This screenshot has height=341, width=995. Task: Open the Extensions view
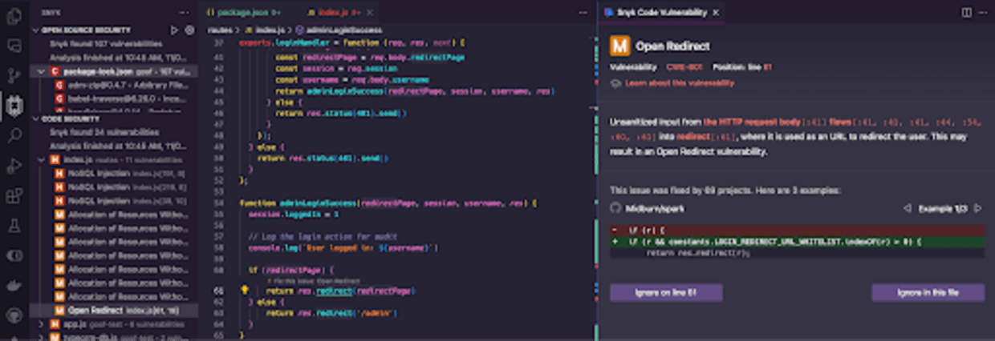pos(13,195)
